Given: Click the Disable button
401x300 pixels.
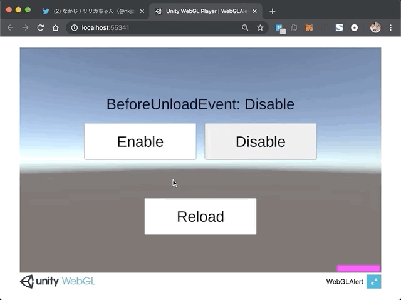Looking at the screenshot, I should point(261,142).
